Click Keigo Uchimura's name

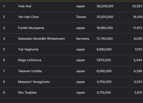[30, 60]
